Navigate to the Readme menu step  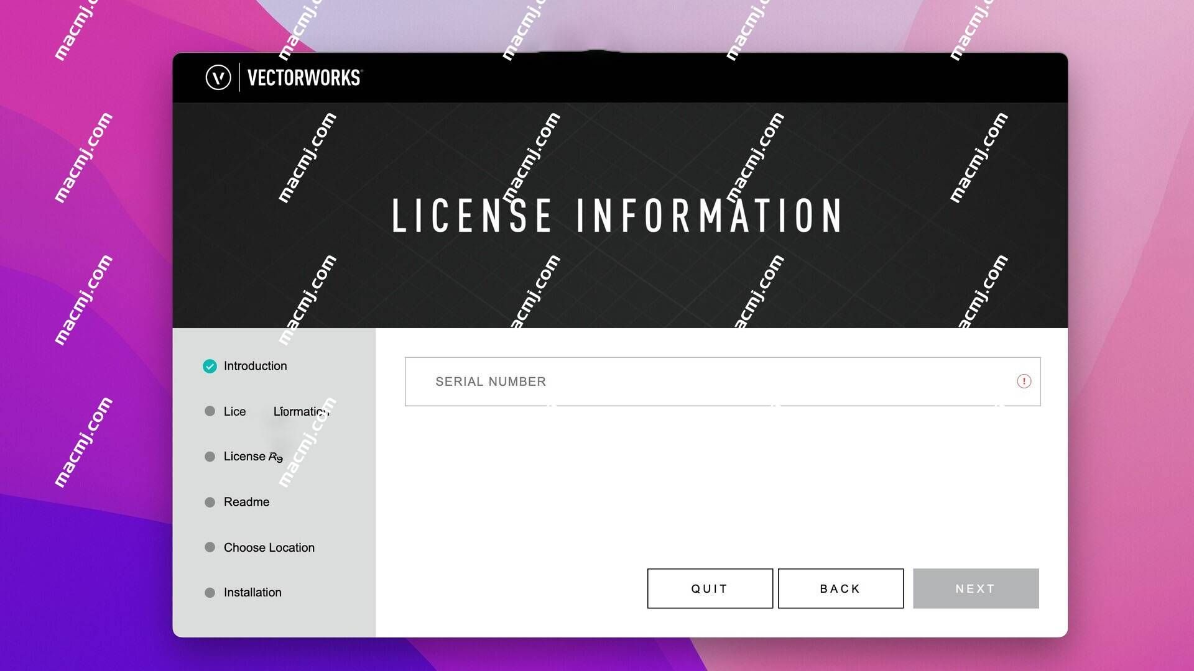(246, 501)
